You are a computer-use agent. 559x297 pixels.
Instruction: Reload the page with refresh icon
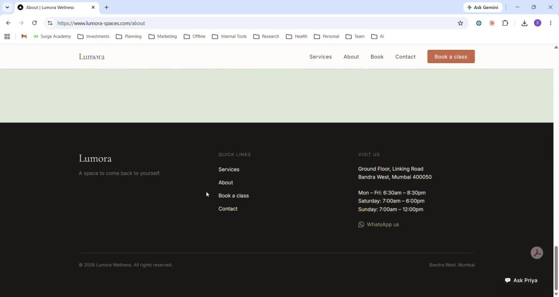(35, 23)
